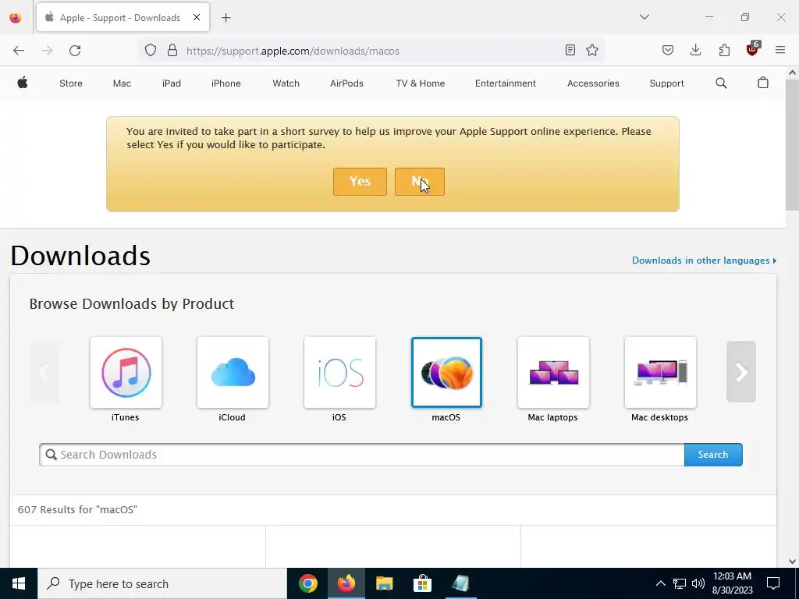799x599 pixels.
Task: Select the macOS product tile
Action: click(x=446, y=372)
